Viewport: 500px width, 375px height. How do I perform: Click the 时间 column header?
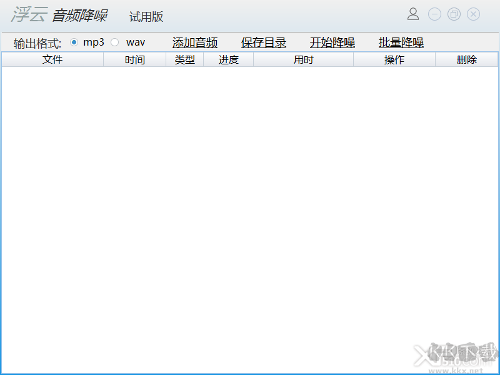click(134, 59)
